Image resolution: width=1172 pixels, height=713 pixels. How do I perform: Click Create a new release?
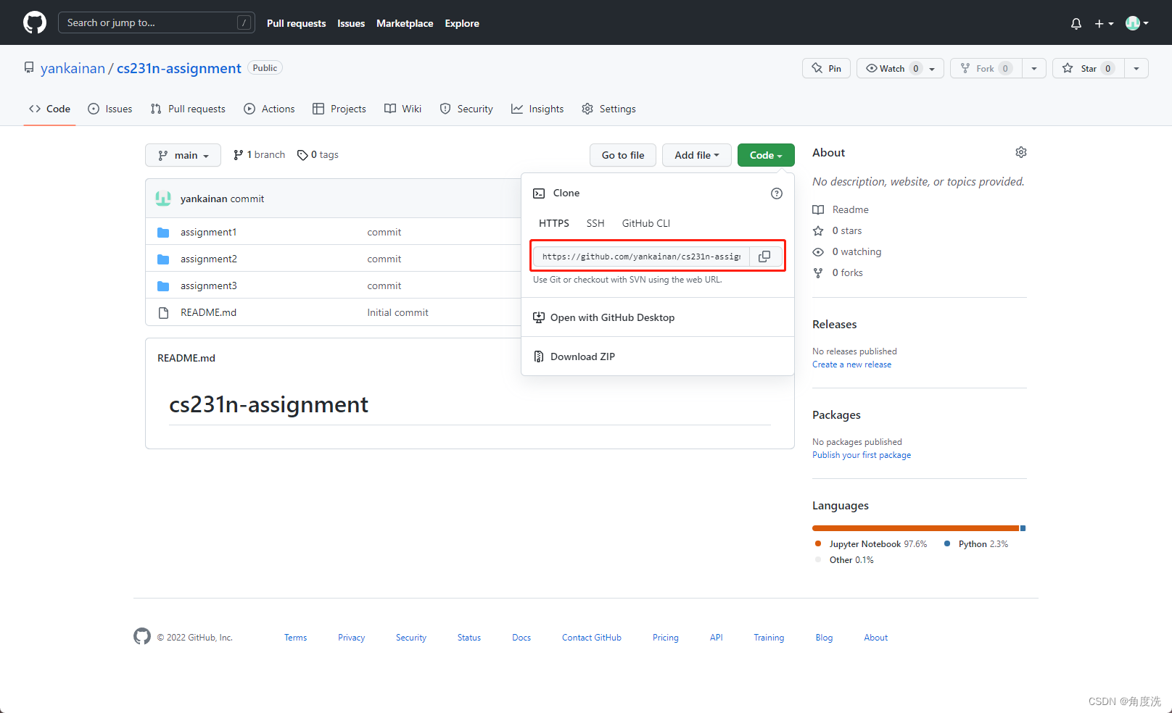pos(851,364)
